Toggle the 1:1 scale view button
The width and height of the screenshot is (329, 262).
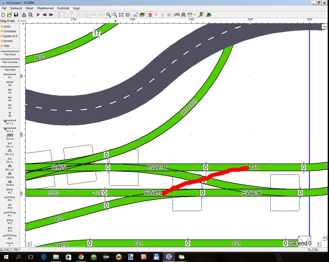[127, 15]
